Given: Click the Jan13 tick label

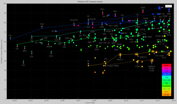Looking at the screenshot, I should coord(174,100).
